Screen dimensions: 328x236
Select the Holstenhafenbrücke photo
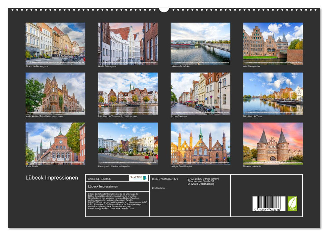tap(200, 43)
